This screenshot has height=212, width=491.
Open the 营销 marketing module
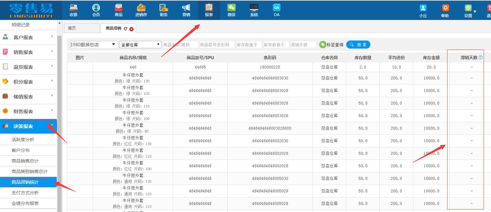pos(186,10)
